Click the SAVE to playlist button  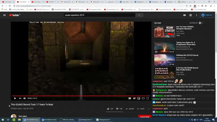pos(141,109)
